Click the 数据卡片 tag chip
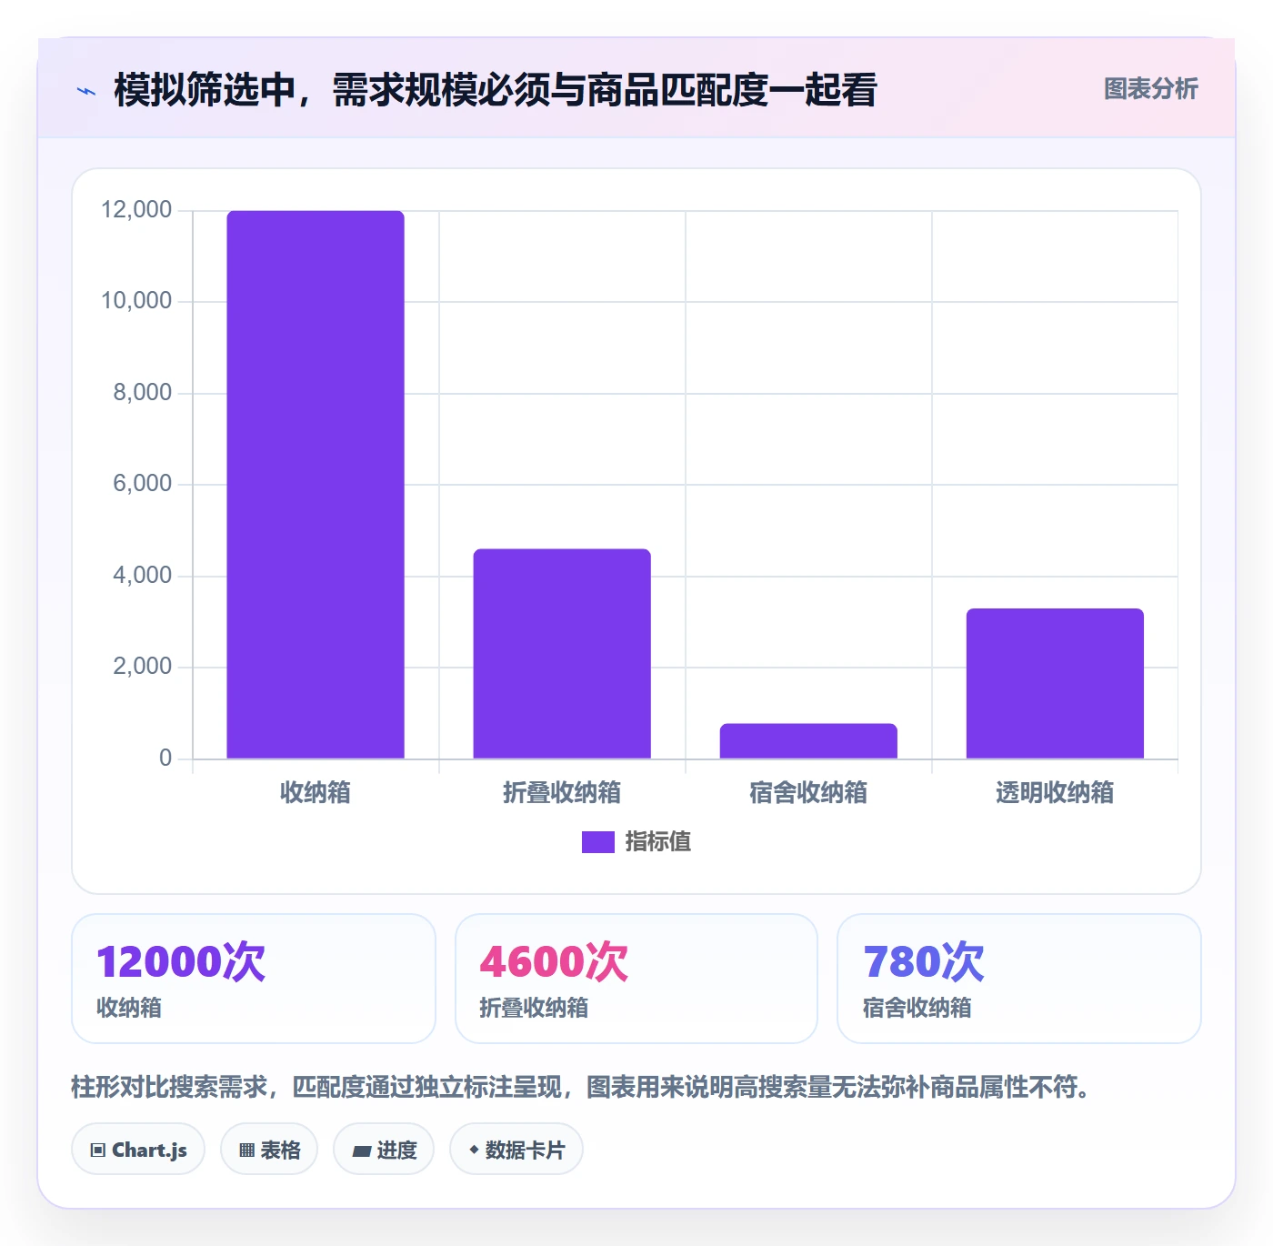This screenshot has width=1273, height=1246. click(516, 1150)
